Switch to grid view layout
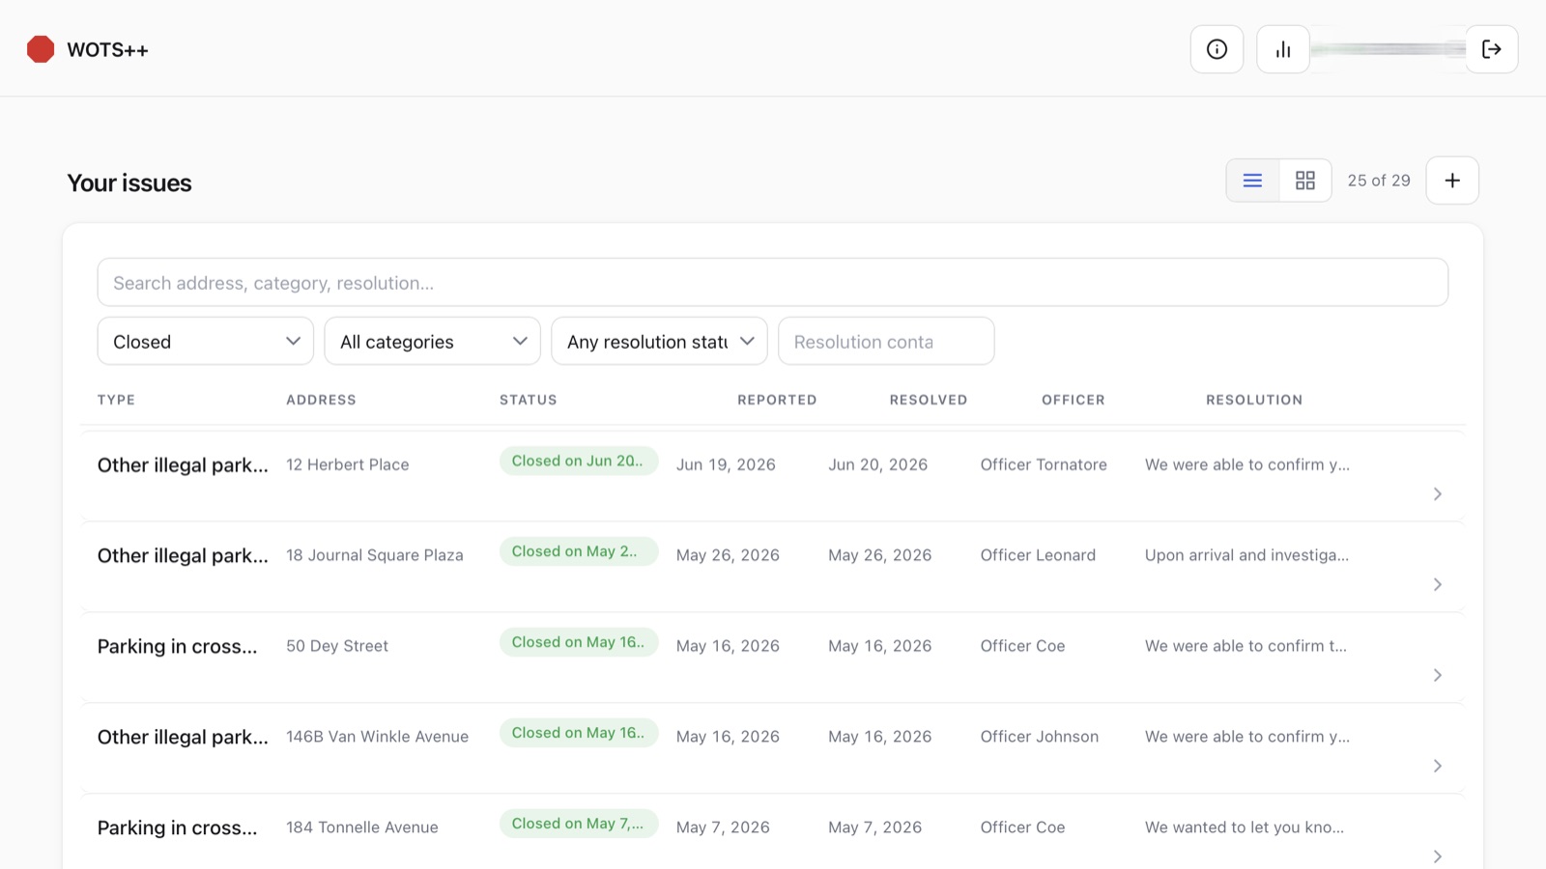 point(1305,181)
